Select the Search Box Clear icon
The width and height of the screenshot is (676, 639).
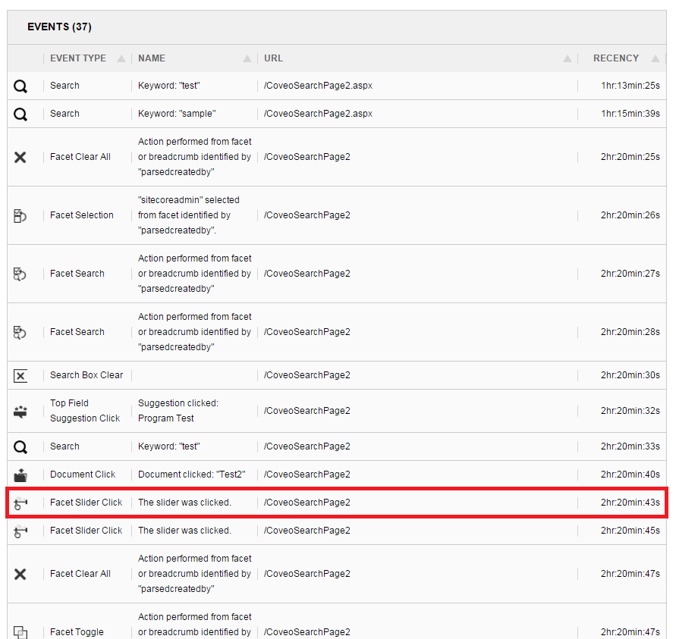tap(18, 375)
